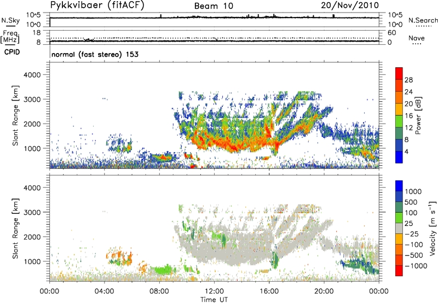This screenshot has width=438, height=303.
Task: Click the 'Time UT' axis title
Action: coord(214,300)
